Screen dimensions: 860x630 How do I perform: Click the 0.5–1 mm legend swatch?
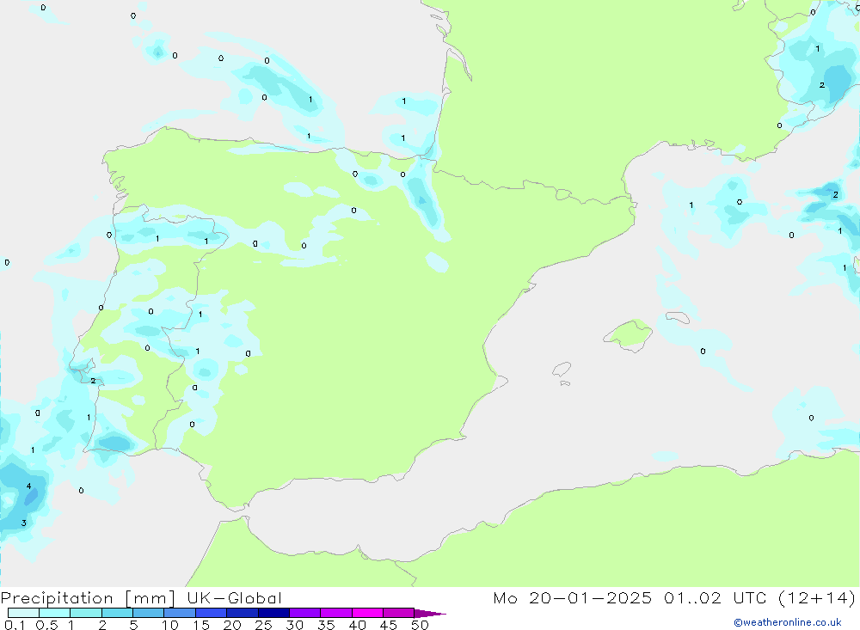(x=55, y=613)
